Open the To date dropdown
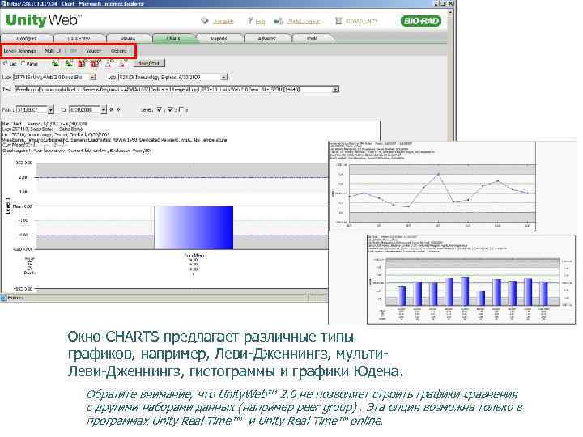Image resolution: width=583 pixels, height=437 pixels. (104, 109)
